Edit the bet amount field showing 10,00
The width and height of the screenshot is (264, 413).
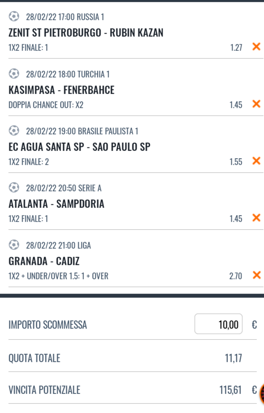218,324
